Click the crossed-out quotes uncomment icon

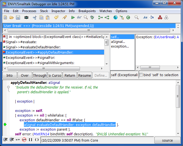coord(24,140)
